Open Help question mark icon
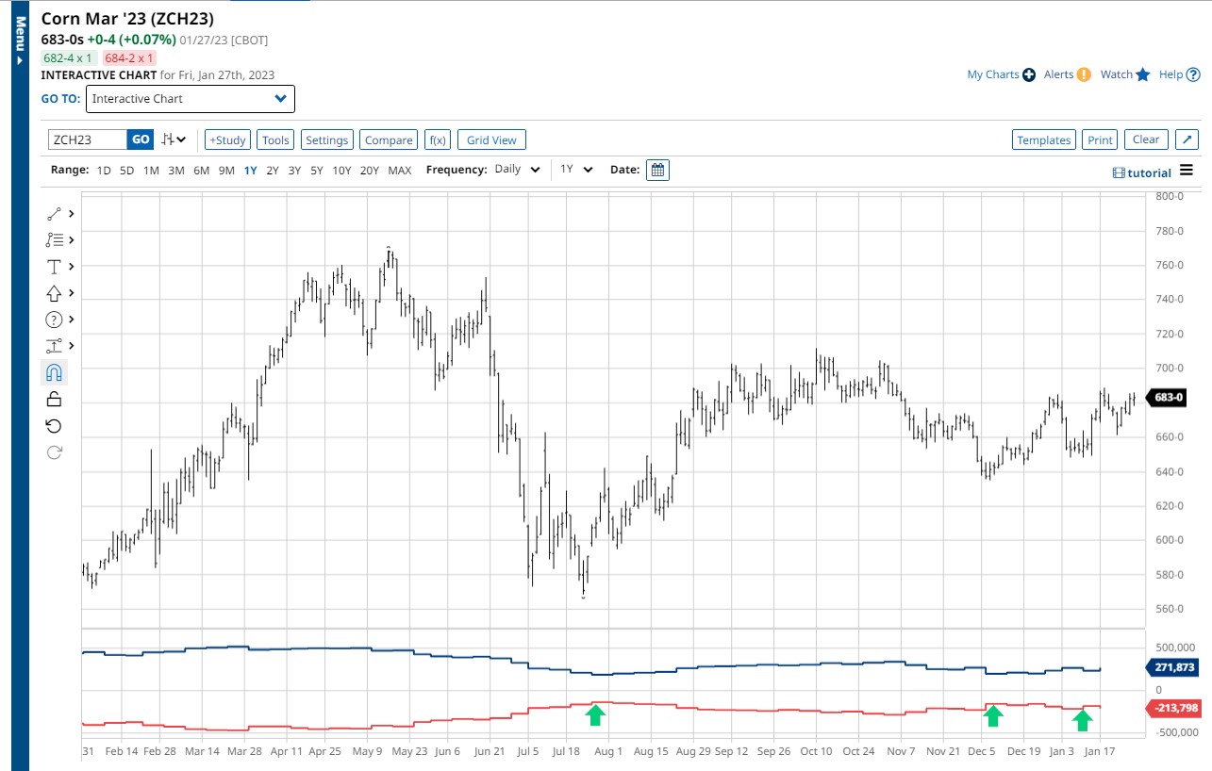This screenshot has height=771, width=1212. coord(1193,74)
